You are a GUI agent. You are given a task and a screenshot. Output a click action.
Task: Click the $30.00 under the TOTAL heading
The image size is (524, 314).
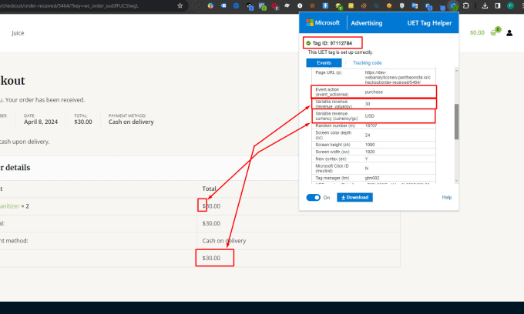click(83, 122)
